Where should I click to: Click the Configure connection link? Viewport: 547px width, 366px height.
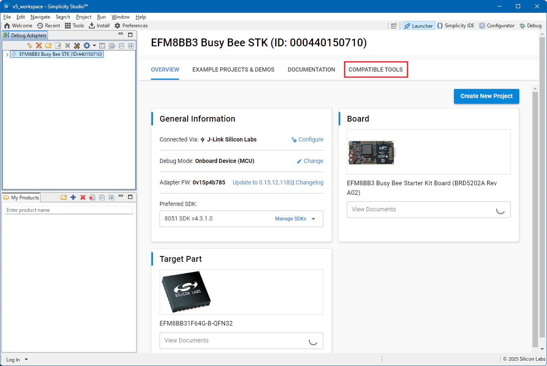click(x=307, y=140)
